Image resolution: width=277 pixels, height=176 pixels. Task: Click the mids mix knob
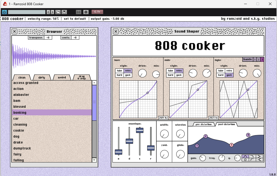click(207, 73)
